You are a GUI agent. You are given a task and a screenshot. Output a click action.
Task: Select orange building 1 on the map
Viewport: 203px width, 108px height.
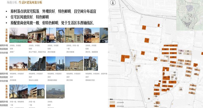144,28
